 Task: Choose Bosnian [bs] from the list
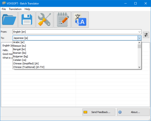pos(75,53)
